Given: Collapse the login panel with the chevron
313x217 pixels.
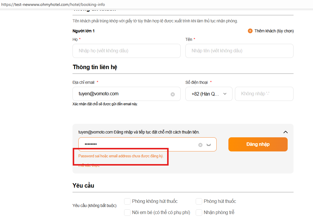Looking at the screenshot, I should 285,132.
